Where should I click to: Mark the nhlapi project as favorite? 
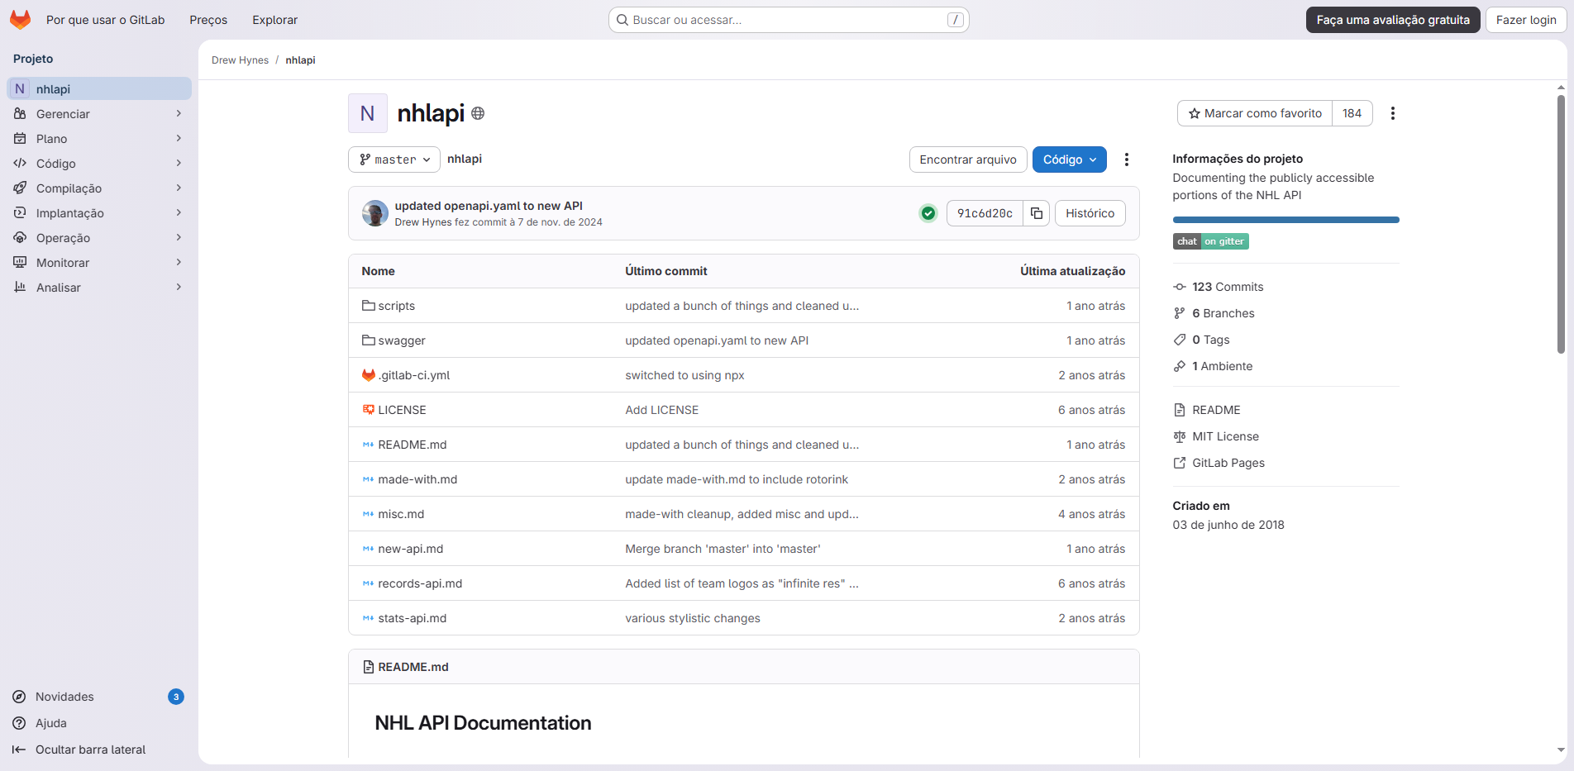point(1253,113)
